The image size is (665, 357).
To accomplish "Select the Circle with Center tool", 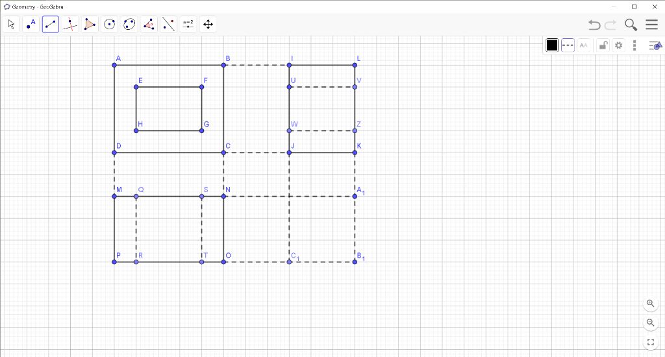I will point(109,24).
